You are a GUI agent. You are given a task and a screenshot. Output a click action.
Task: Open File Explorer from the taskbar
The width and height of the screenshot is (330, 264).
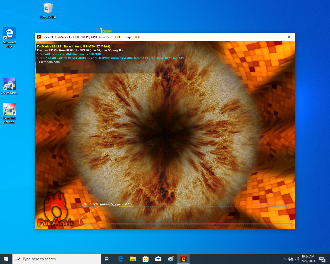(x=133, y=259)
